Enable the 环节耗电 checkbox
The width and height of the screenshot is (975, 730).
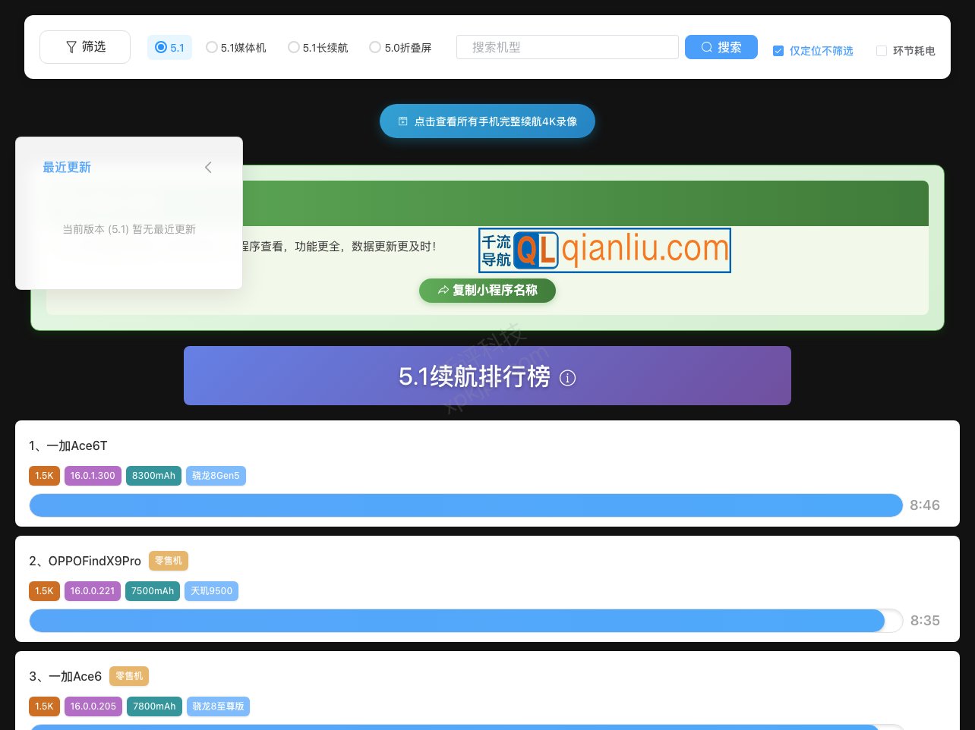(882, 51)
